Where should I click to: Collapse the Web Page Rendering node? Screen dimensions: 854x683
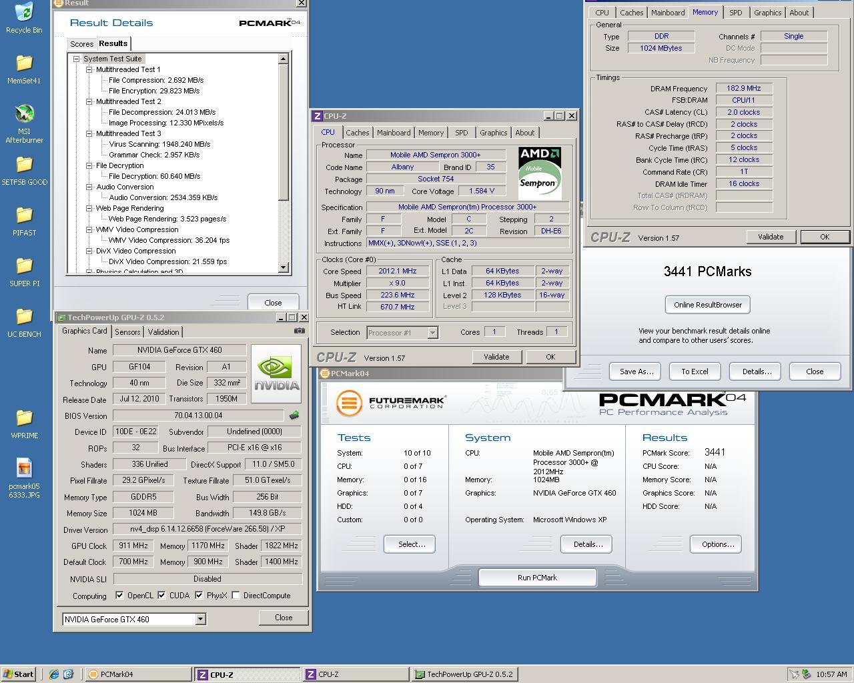coord(89,208)
